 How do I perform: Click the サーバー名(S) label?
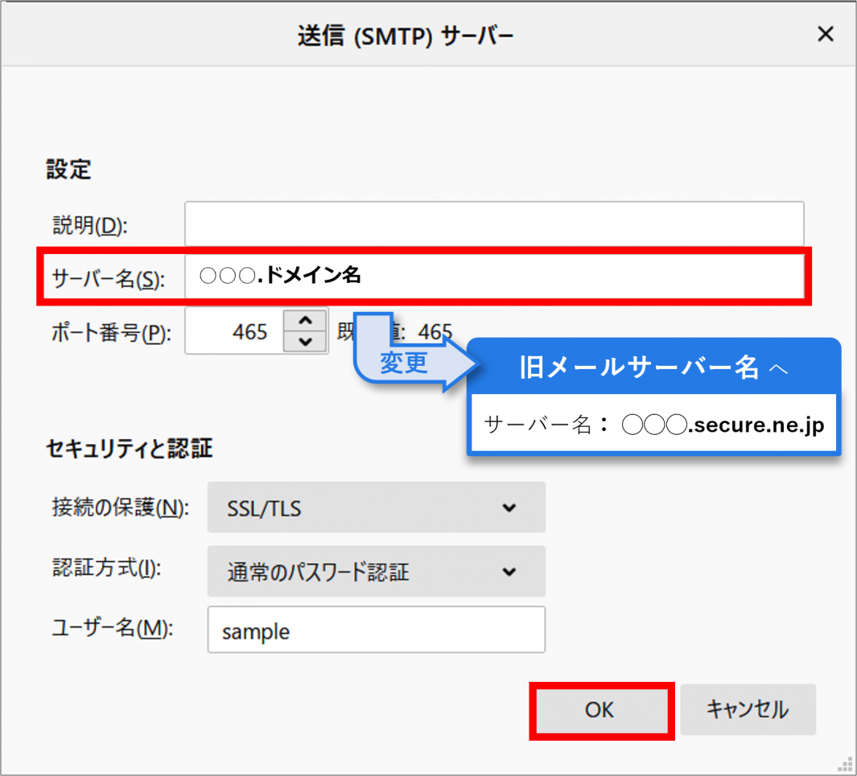(107, 279)
